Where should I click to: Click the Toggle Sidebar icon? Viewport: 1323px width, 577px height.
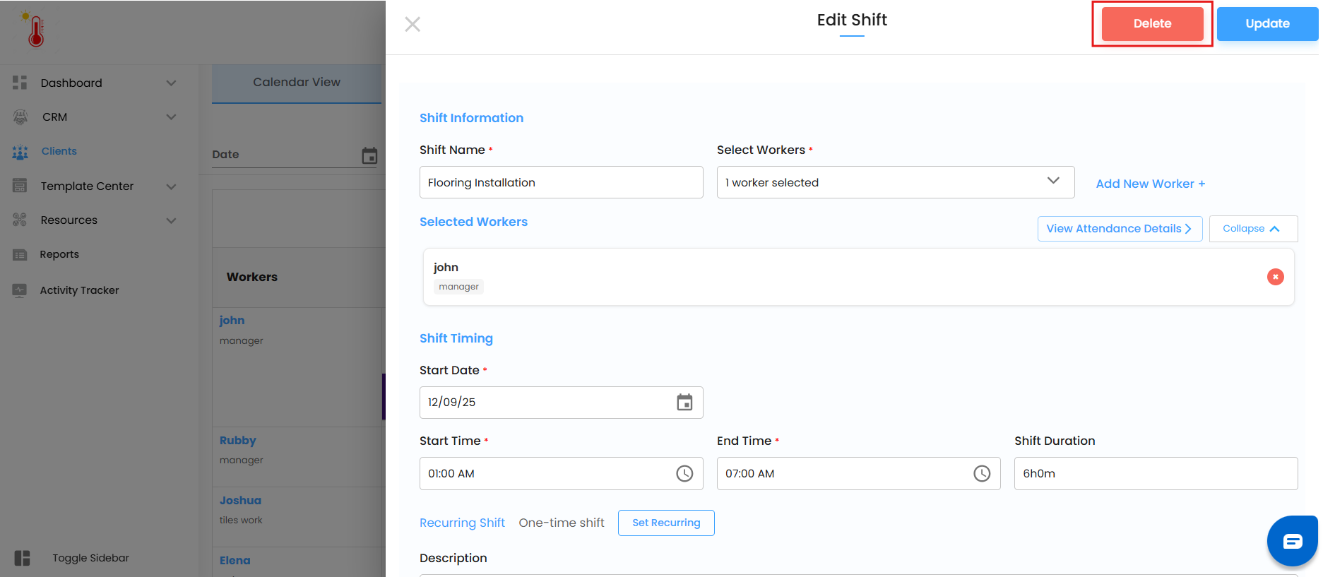[23, 558]
